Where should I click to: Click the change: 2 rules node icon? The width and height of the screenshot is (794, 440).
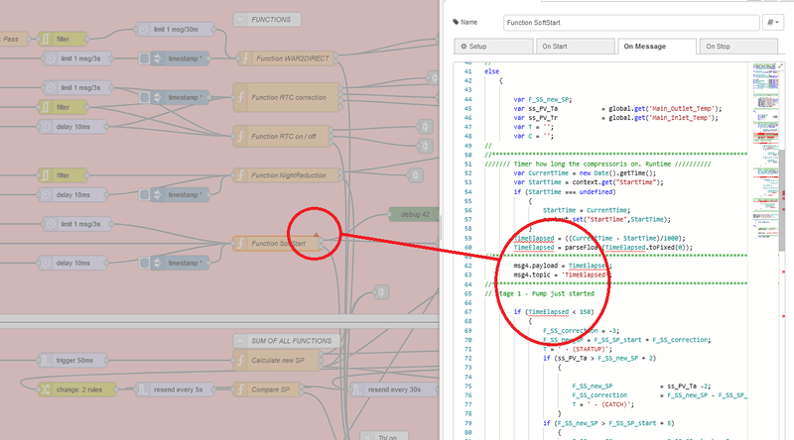coord(46,389)
